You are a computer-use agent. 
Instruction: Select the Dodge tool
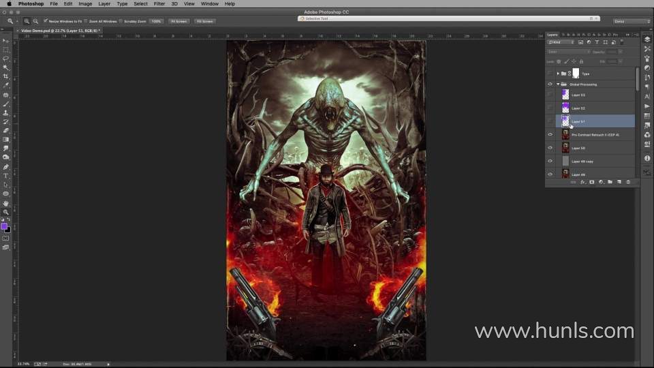click(6, 157)
